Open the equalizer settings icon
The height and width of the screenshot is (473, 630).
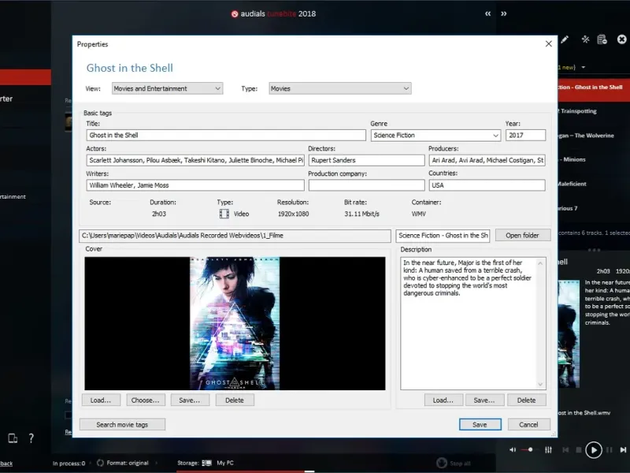click(x=548, y=450)
